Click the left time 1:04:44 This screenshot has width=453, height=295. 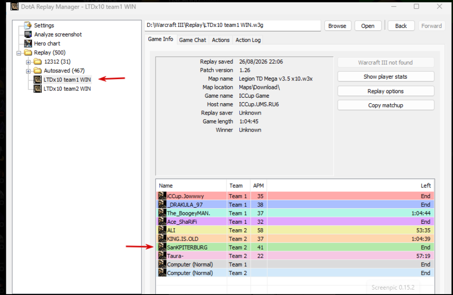[x=421, y=213]
